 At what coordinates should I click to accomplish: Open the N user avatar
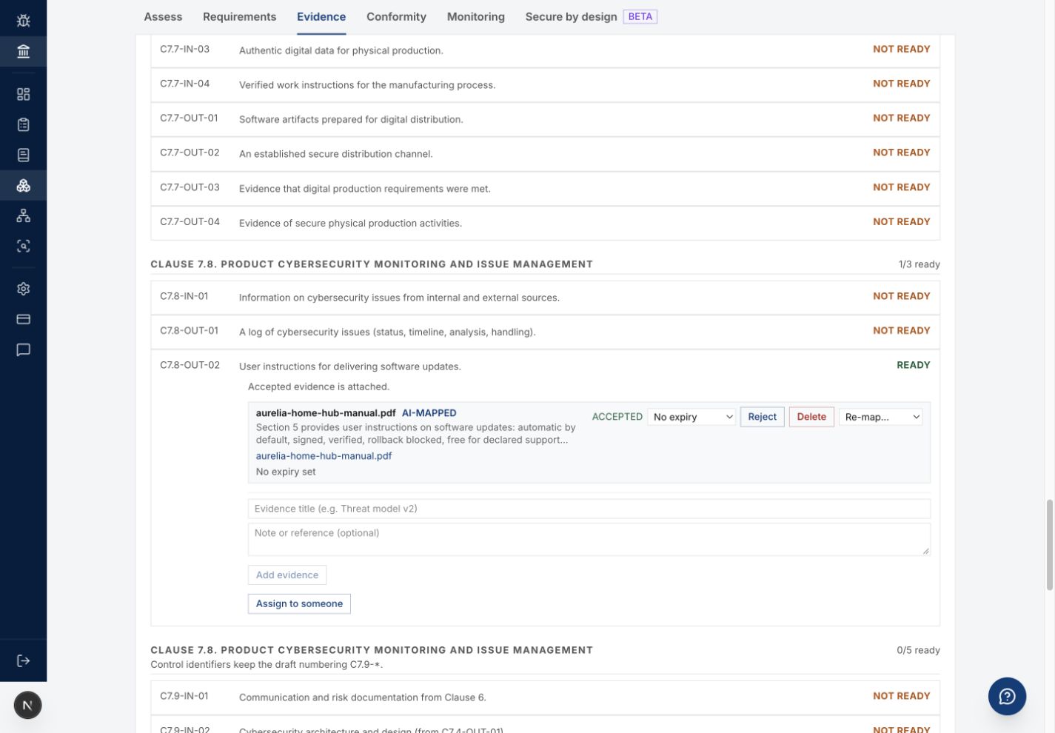(27, 705)
